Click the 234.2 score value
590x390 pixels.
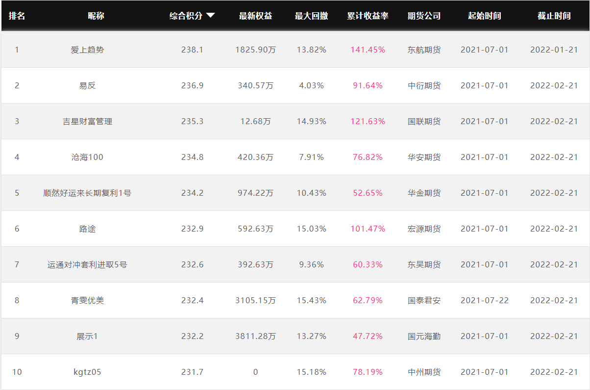(x=192, y=193)
